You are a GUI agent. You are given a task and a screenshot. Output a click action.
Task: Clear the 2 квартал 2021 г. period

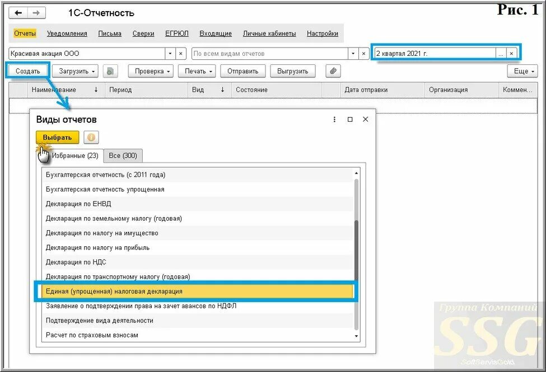point(511,54)
